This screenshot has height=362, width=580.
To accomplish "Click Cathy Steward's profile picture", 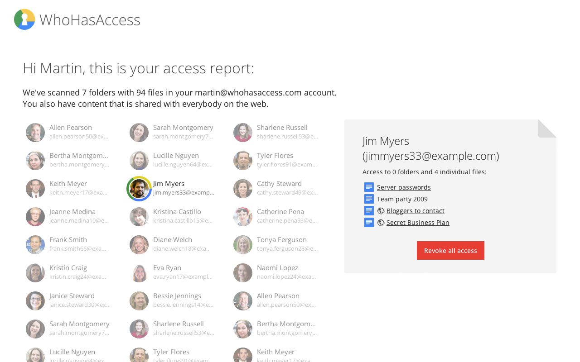I will point(242,188).
